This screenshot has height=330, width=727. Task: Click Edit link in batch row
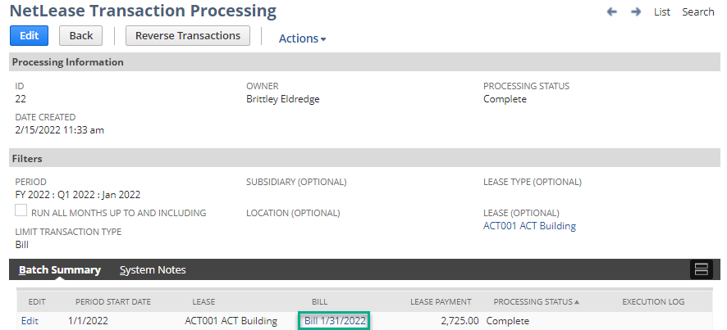pos(30,321)
